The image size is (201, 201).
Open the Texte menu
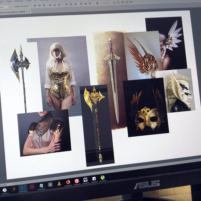[9, 1]
